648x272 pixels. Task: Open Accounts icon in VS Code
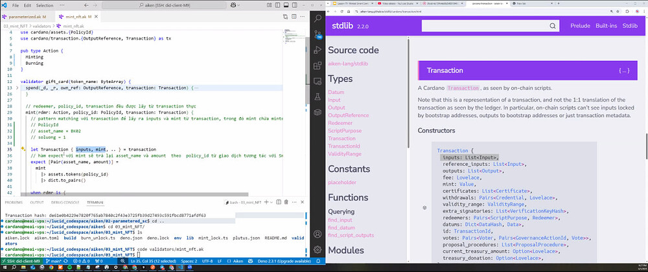[x=318, y=234]
